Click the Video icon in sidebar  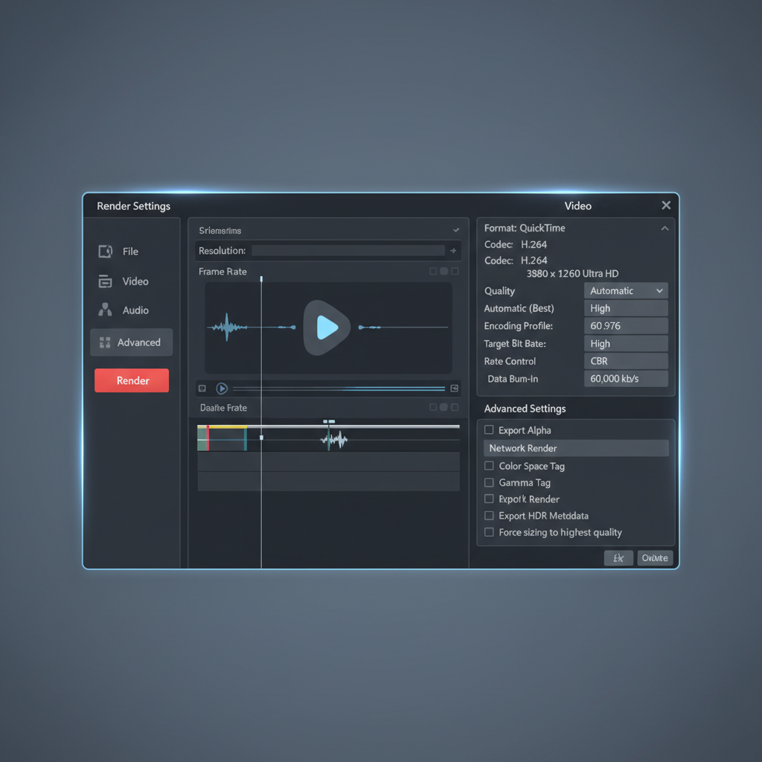(x=105, y=281)
